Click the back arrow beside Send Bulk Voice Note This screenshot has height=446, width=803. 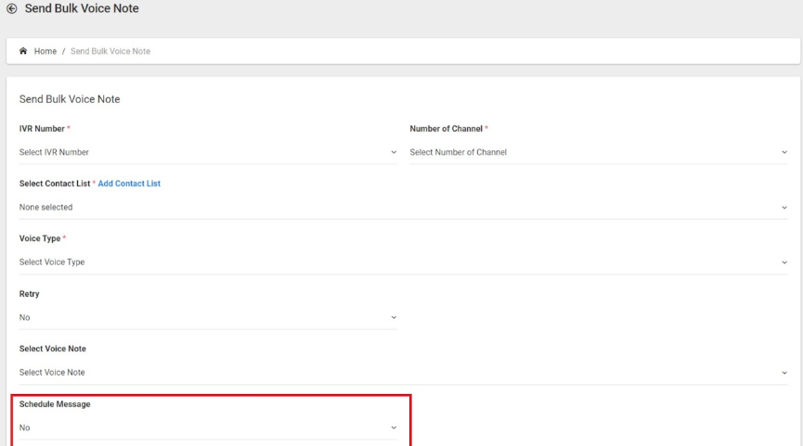coord(12,8)
